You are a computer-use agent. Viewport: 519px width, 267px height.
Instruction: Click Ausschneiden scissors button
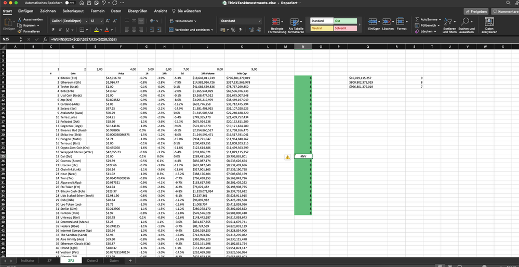click(x=30, y=20)
